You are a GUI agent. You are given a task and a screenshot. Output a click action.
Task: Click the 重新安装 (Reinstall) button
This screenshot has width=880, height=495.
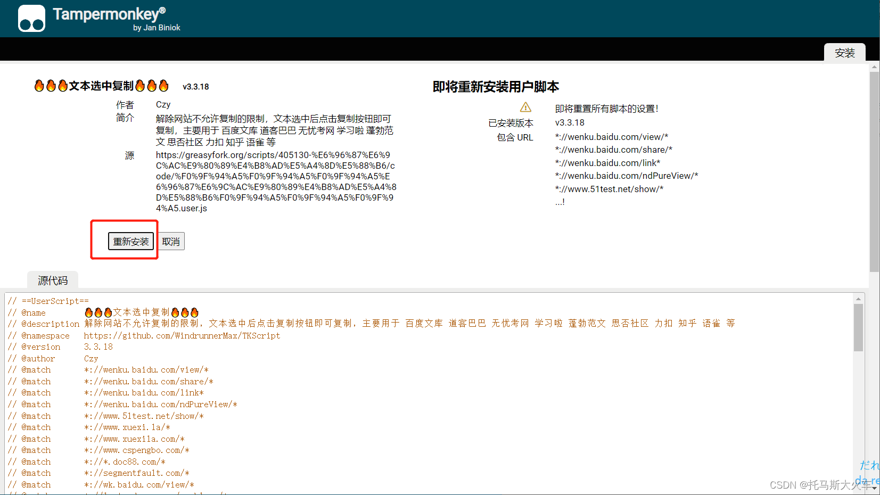coord(131,241)
